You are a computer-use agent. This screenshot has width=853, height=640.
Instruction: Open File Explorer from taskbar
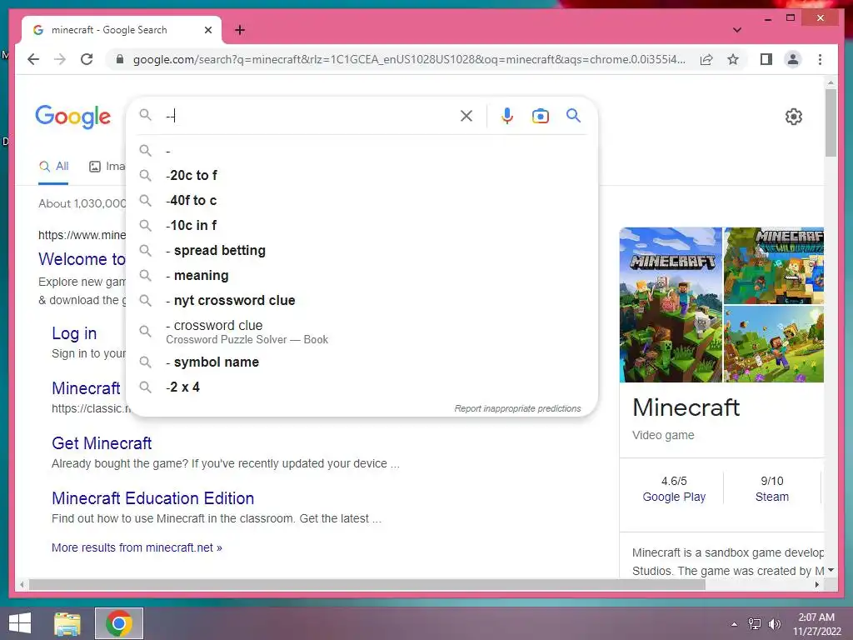click(67, 623)
